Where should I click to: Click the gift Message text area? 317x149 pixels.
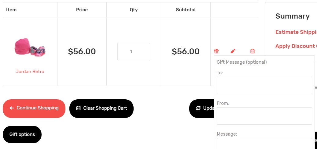264,144
